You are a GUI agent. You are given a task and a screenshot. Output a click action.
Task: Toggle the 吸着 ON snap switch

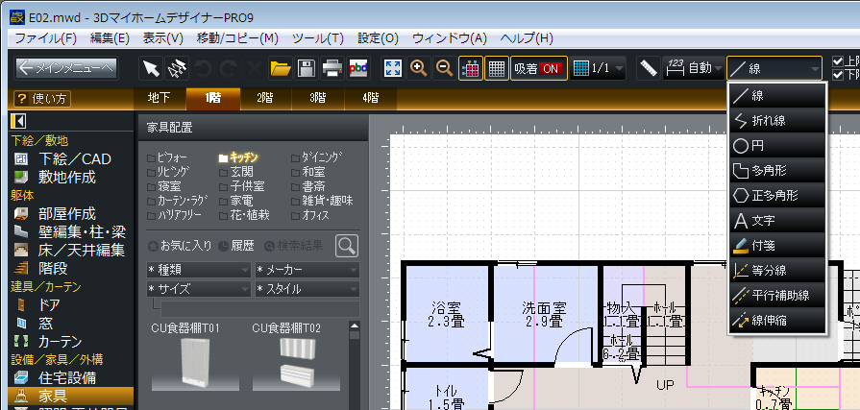point(537,68)
